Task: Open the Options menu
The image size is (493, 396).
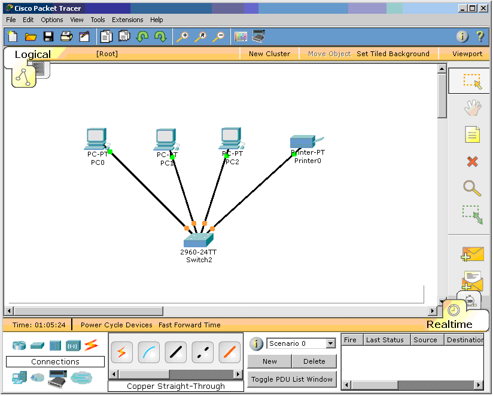Action: point(52,20)
